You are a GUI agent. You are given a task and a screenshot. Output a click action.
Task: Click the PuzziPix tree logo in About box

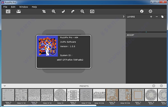tap(47, 46)
